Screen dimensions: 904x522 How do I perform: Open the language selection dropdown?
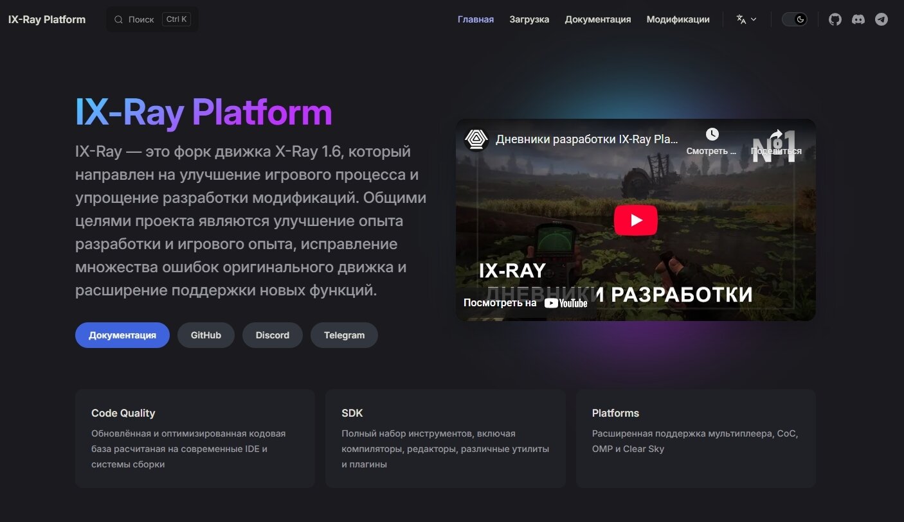coord(746,19)
